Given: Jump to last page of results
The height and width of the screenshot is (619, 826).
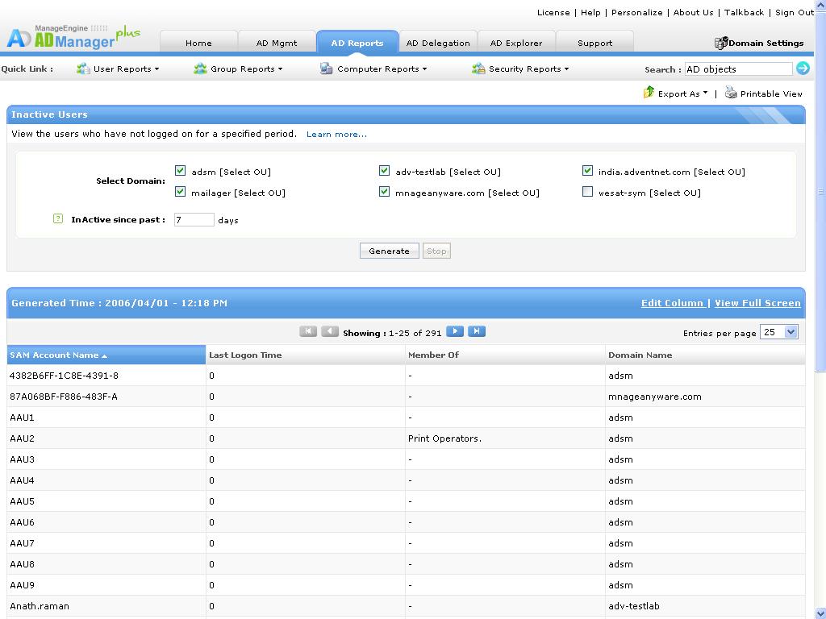Looking at the screenshot, I should click(x=476, y=331).
